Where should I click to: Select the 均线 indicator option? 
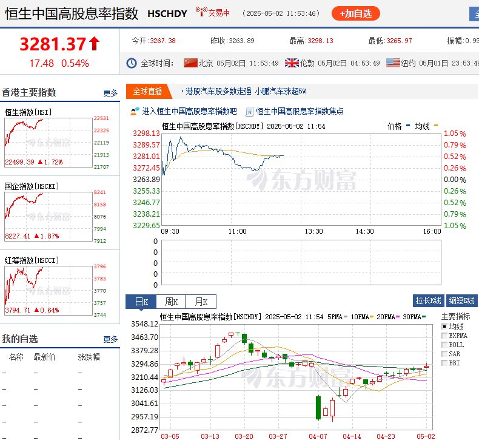tap(444, 327)
